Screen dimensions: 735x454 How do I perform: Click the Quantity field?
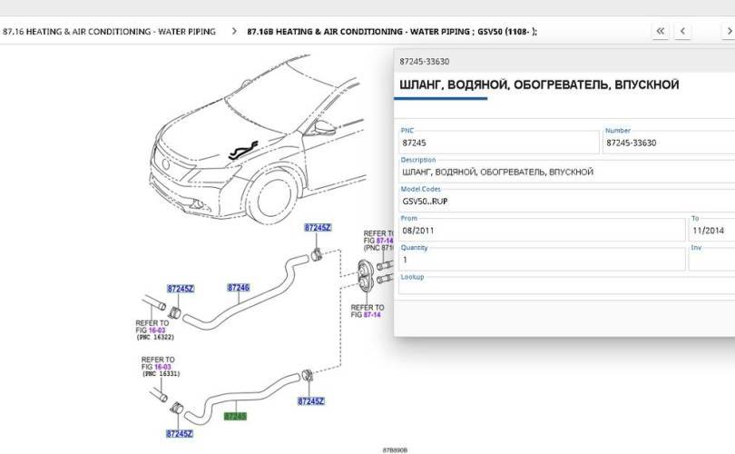pyautogui.click(x=542, y=260)
